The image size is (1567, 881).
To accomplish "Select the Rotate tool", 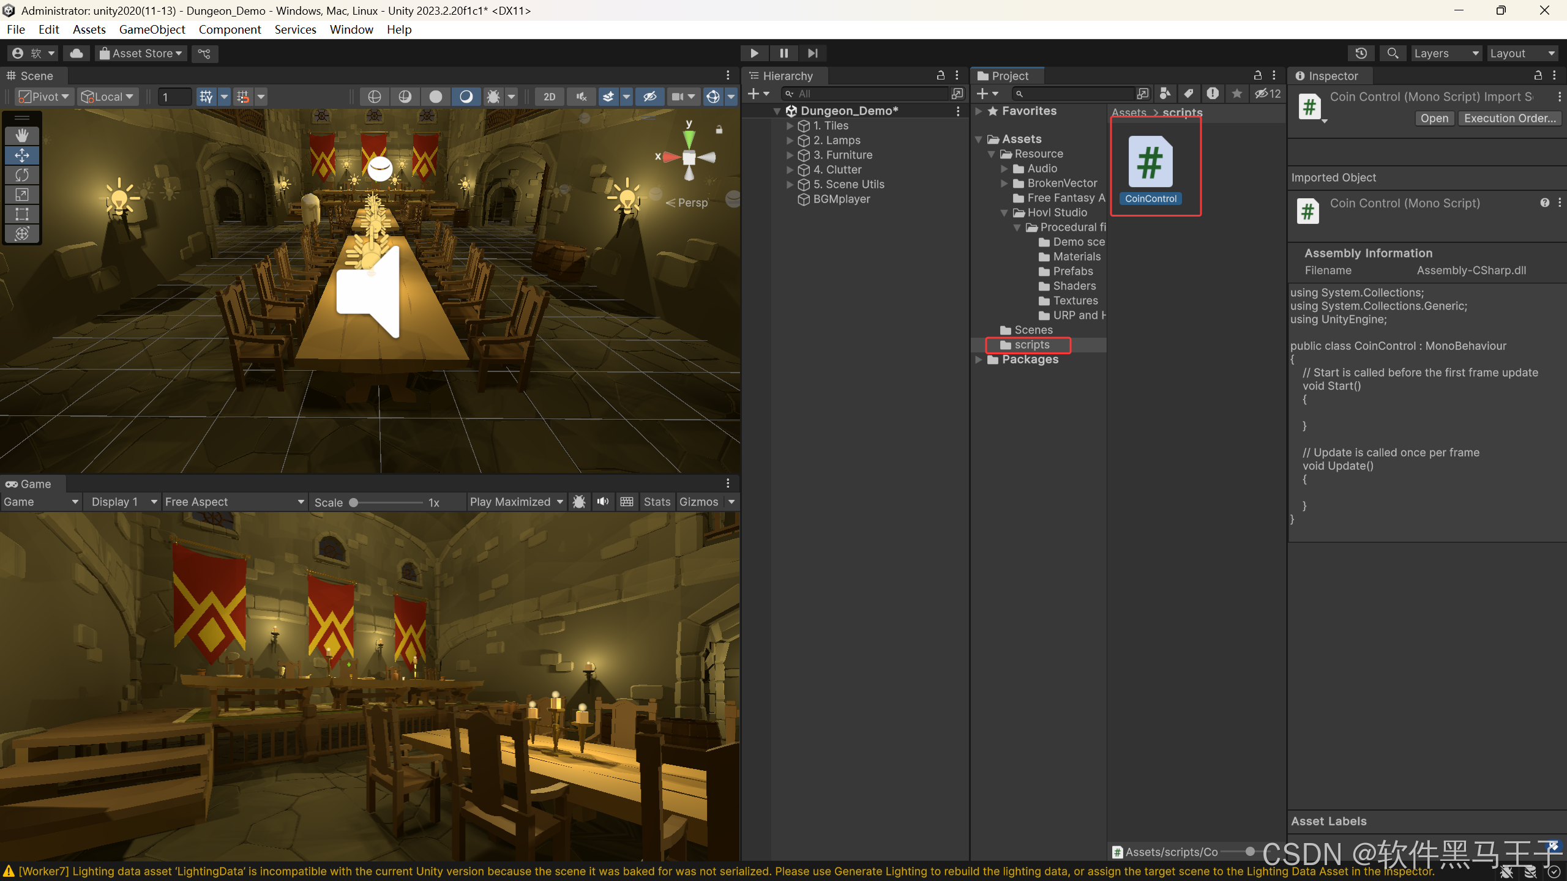I will point(22,175).
